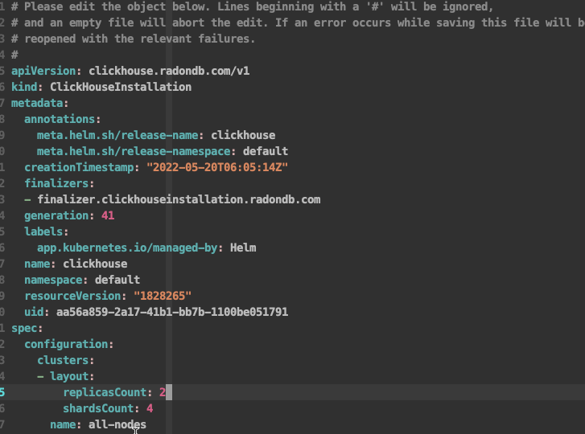Click the value clickhouse.radondb.com/v1

(169, 71)
